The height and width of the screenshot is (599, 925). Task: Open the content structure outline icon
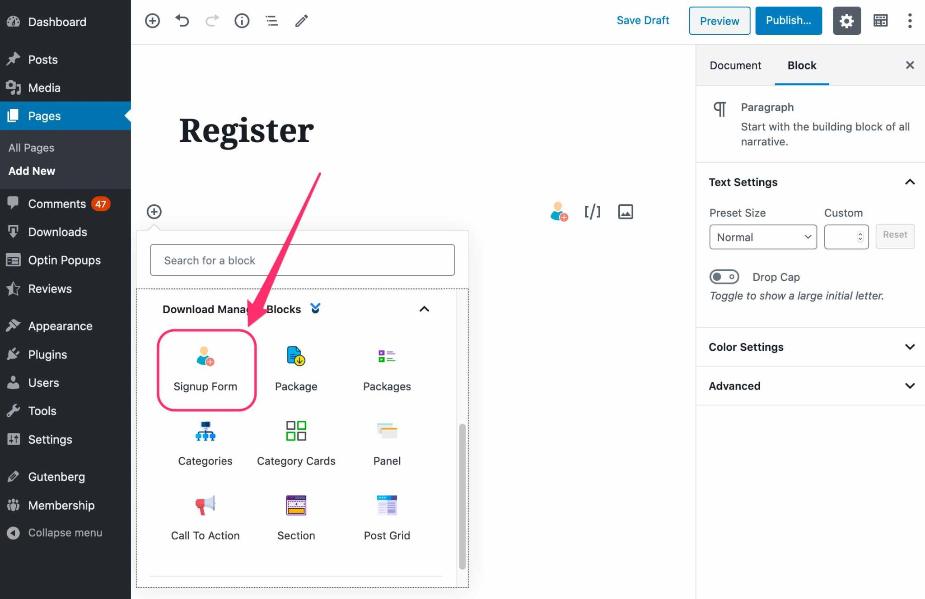[x=271, y=20]
